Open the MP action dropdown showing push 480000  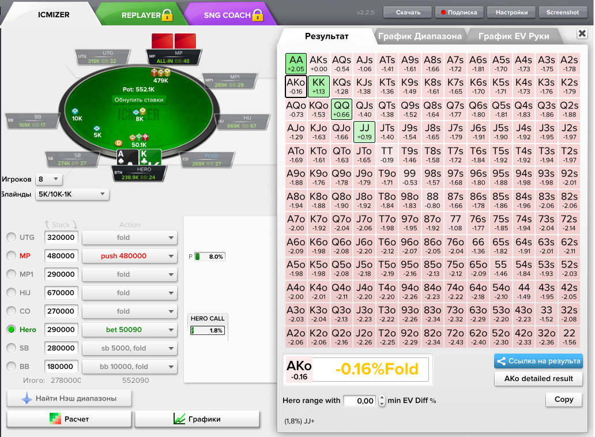click(130, 255)
